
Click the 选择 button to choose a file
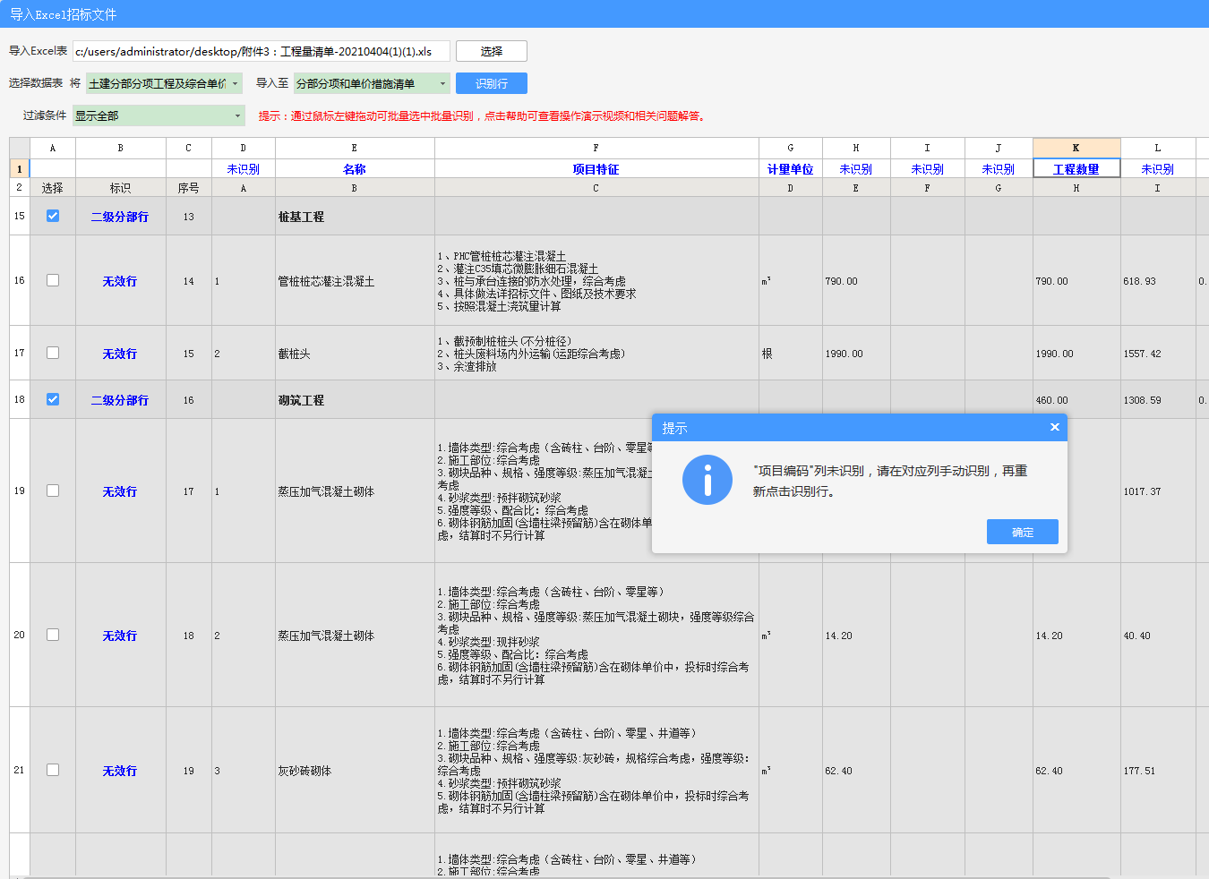click(x=492, y=51)
